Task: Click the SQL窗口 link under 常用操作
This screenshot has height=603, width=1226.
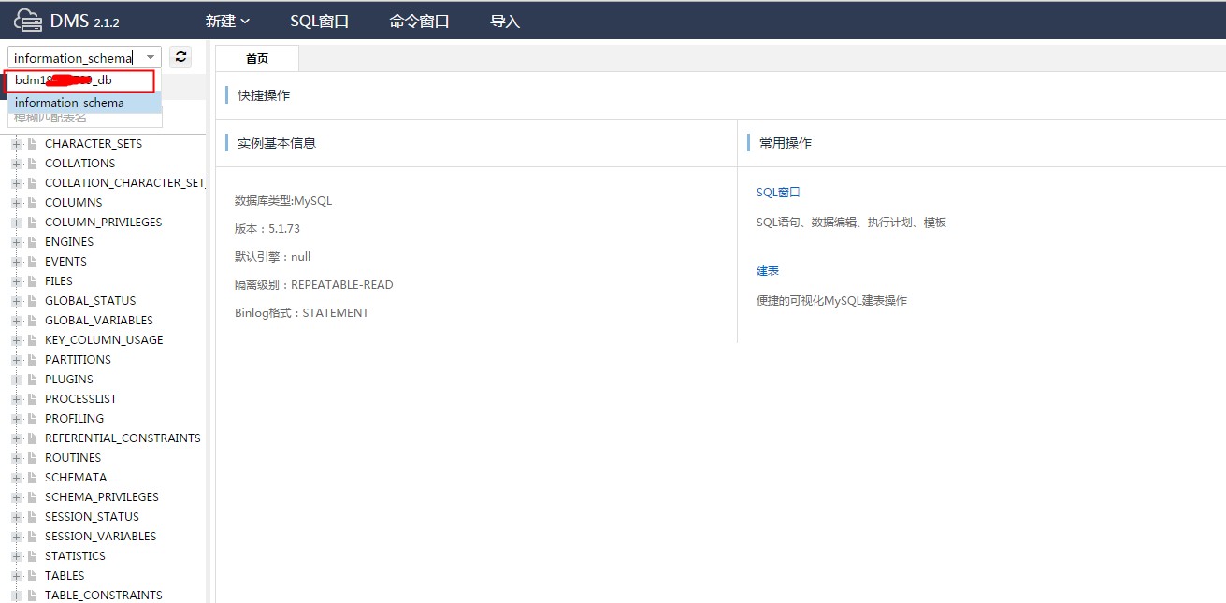Action: tap(778, 193)
